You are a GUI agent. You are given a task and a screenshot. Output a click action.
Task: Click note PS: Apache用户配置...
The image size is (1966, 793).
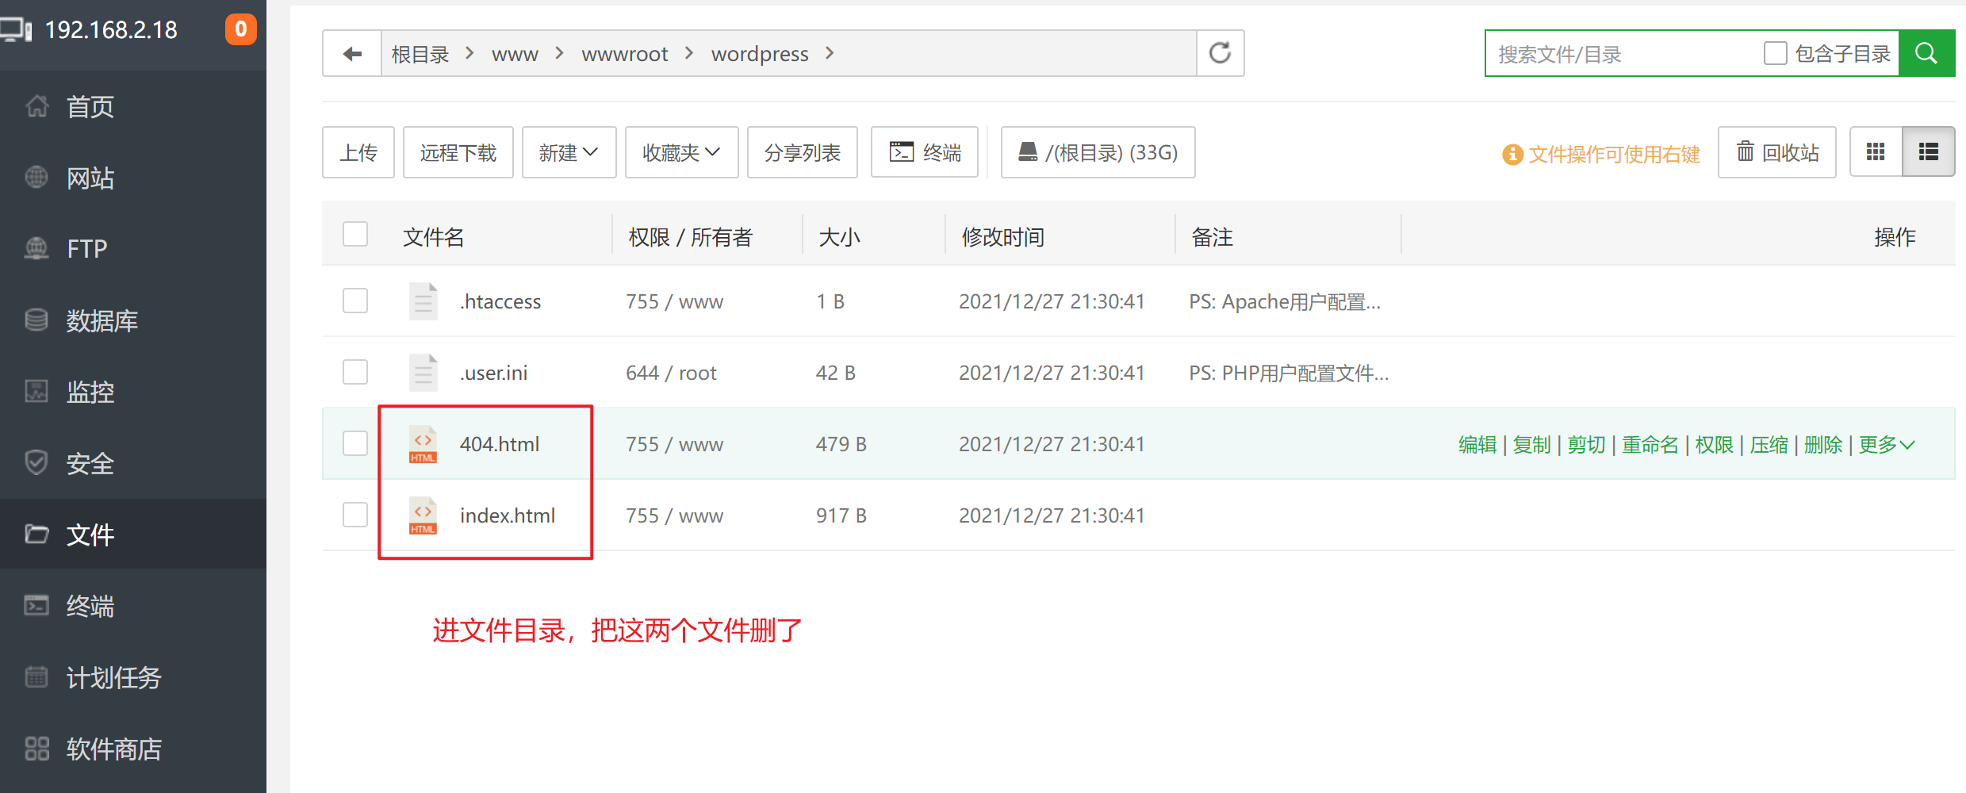(1285, 301)
